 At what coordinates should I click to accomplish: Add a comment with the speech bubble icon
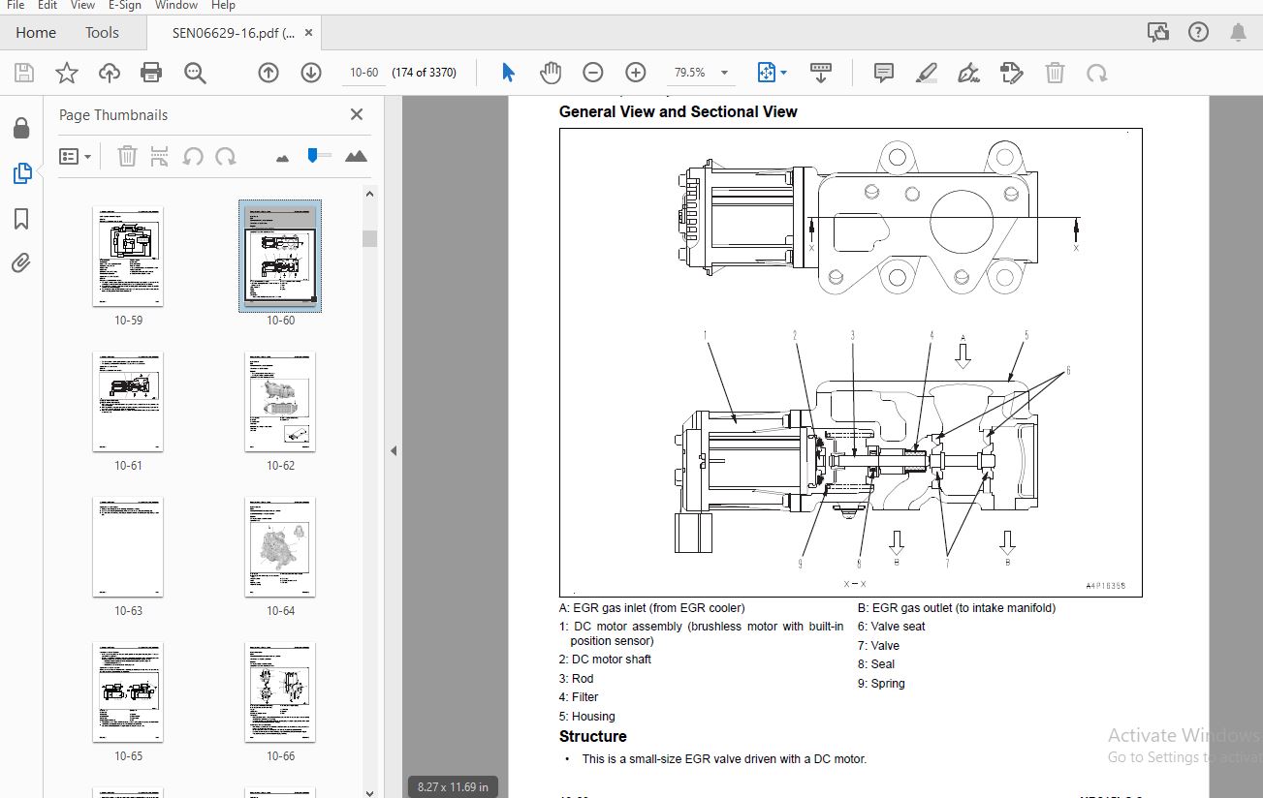pyautogui.click(x=883, y=73)
